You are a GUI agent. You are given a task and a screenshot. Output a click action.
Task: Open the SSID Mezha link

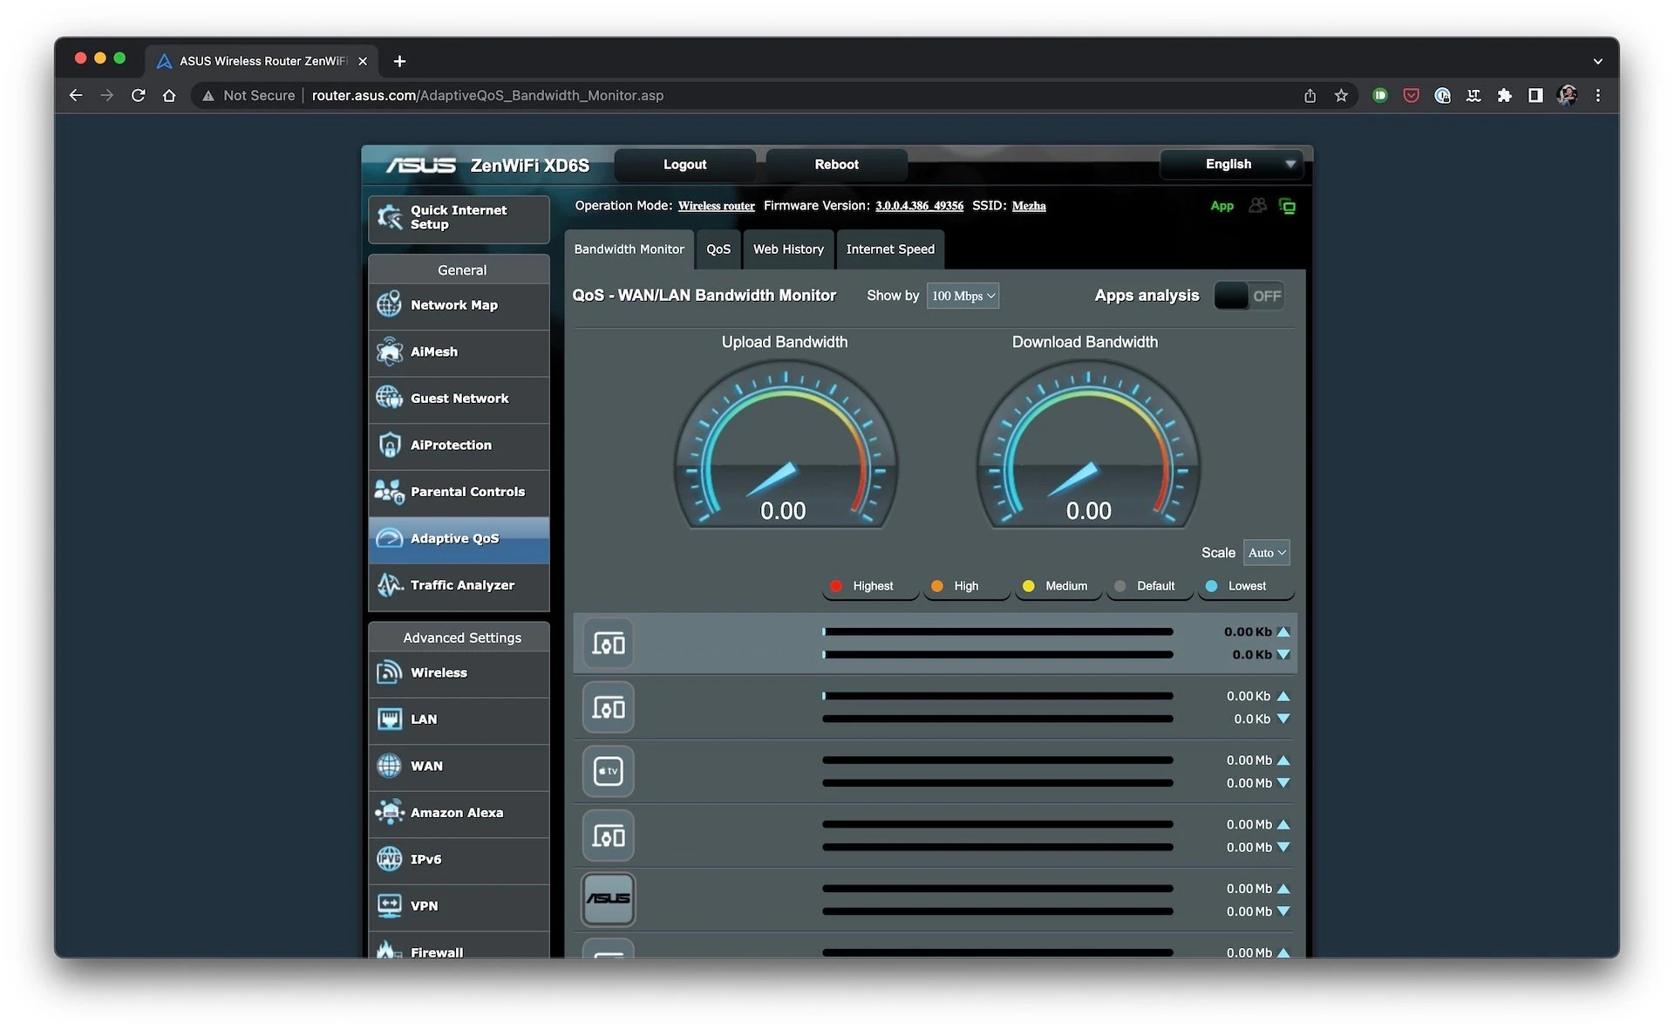point(1029,206)
